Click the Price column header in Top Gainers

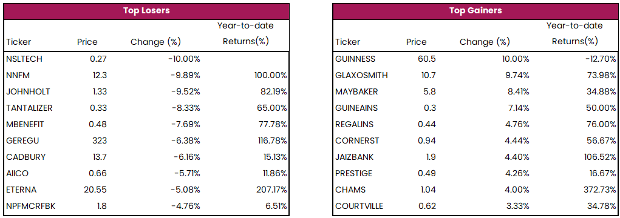click(x=417, y=42)
